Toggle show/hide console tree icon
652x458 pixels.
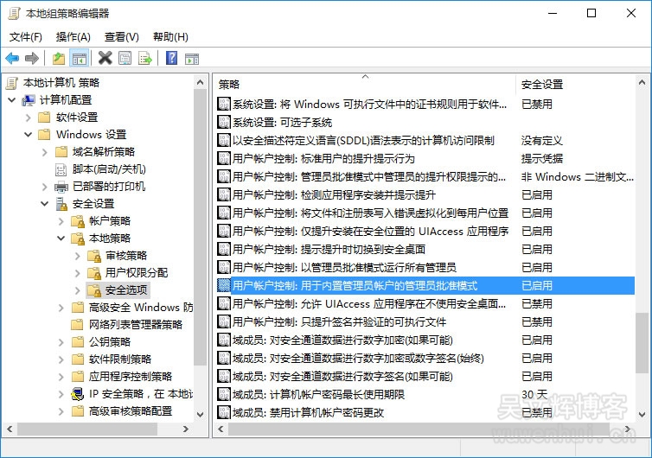(x=79, y=59)
